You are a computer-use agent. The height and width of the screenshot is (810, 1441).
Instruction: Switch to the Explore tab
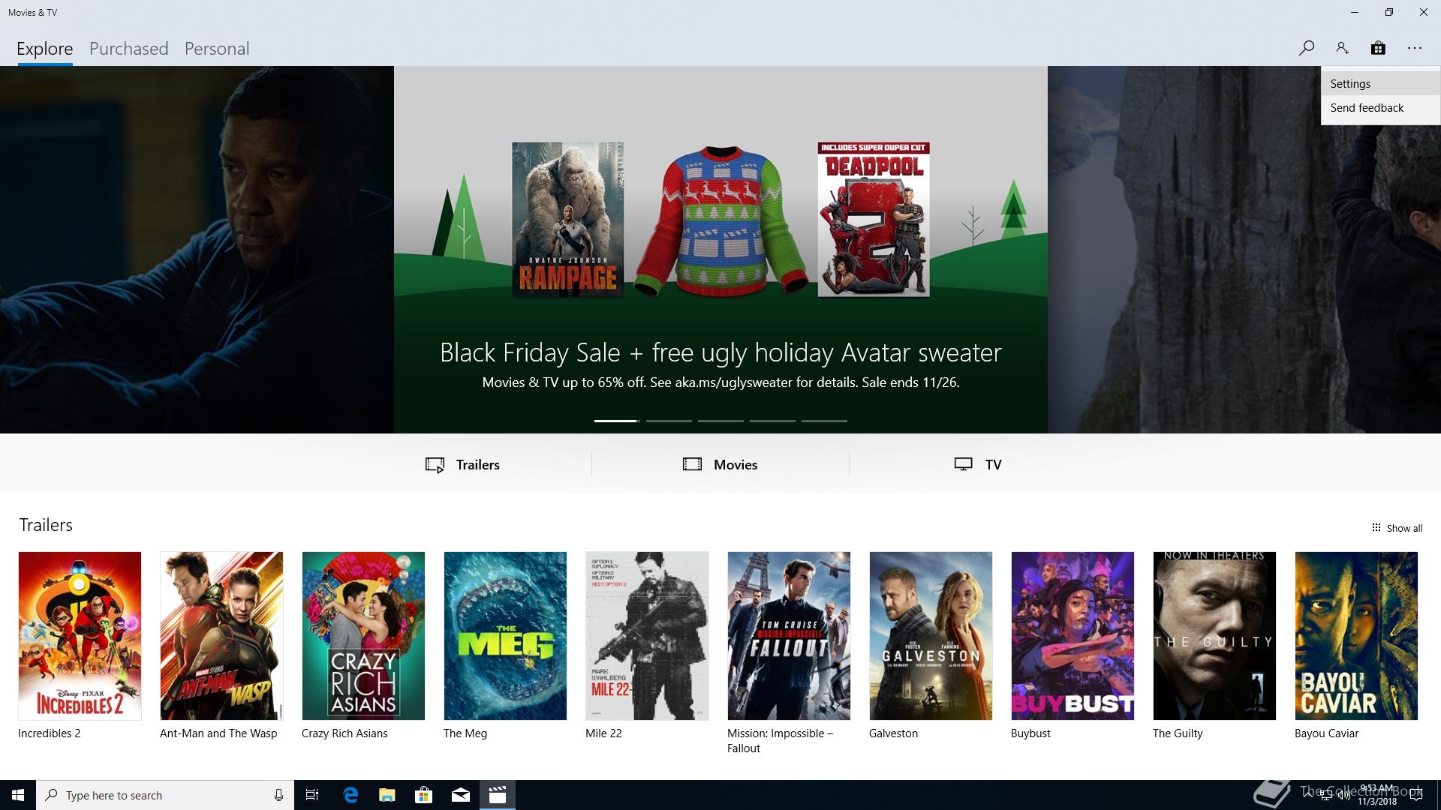[45, 49]
